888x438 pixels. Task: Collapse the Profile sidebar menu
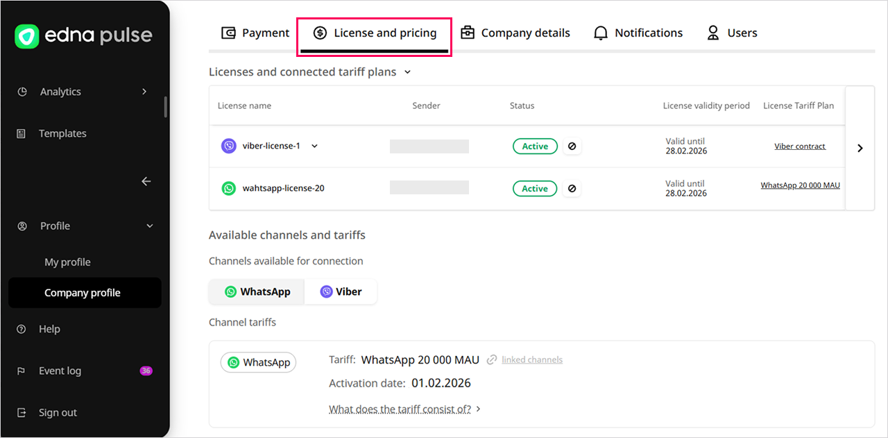pos(149,226)
